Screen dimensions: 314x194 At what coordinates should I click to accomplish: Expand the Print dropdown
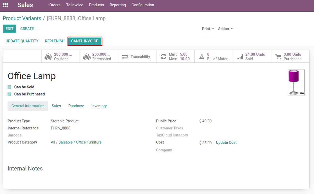[208, 29]
